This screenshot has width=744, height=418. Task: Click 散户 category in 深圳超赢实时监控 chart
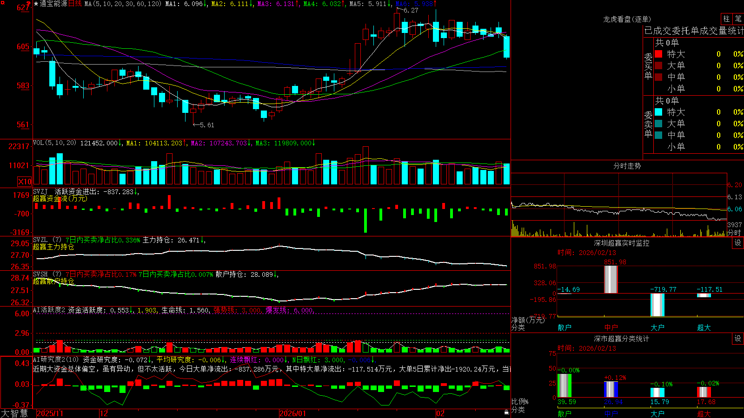pyautogui.click(x=565, y=327)
